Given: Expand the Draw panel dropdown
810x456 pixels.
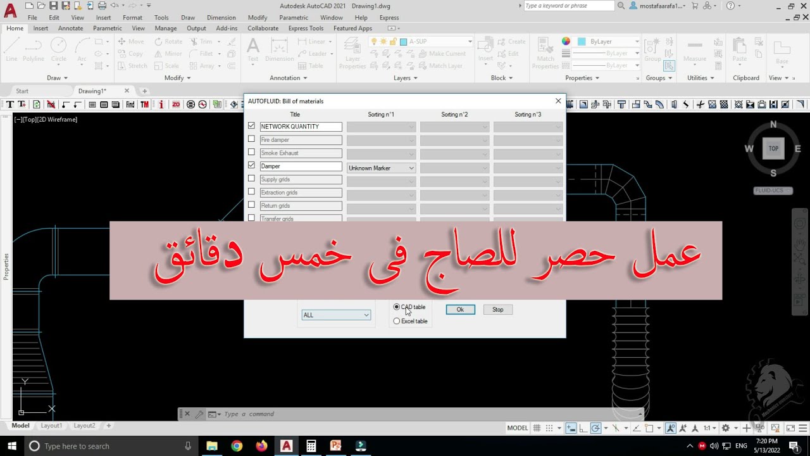Looking at the screenshot, I should tap(58, 78).
